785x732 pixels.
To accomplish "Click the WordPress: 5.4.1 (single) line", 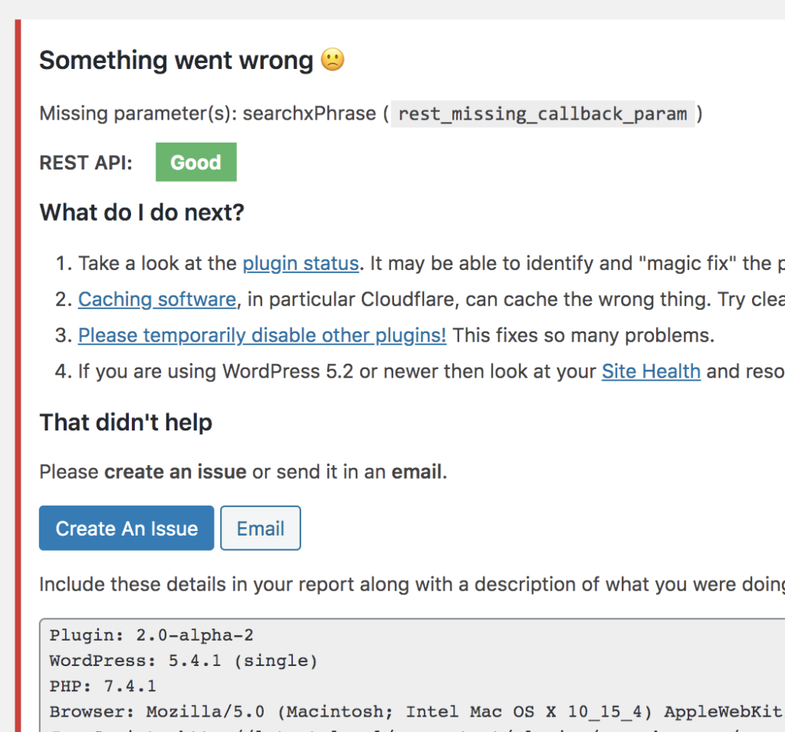I will click(x=183, y=661).
